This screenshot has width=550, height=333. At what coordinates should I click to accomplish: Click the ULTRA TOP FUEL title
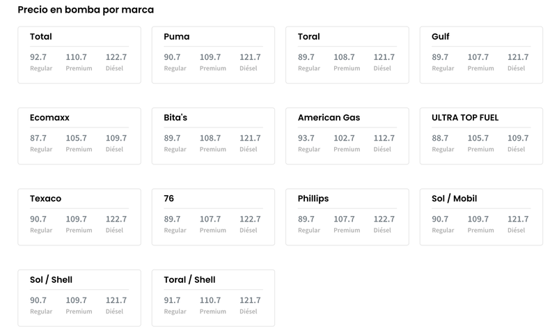click(x=465, y=118)
